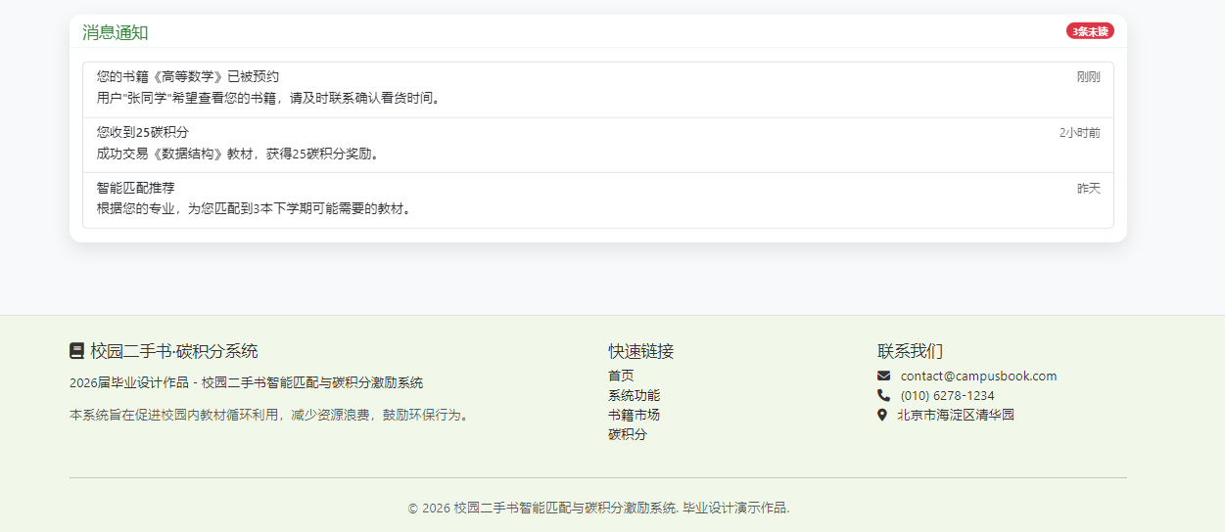
Task: Click the © 2026 copyright line
Action: [x=598, y=508]
